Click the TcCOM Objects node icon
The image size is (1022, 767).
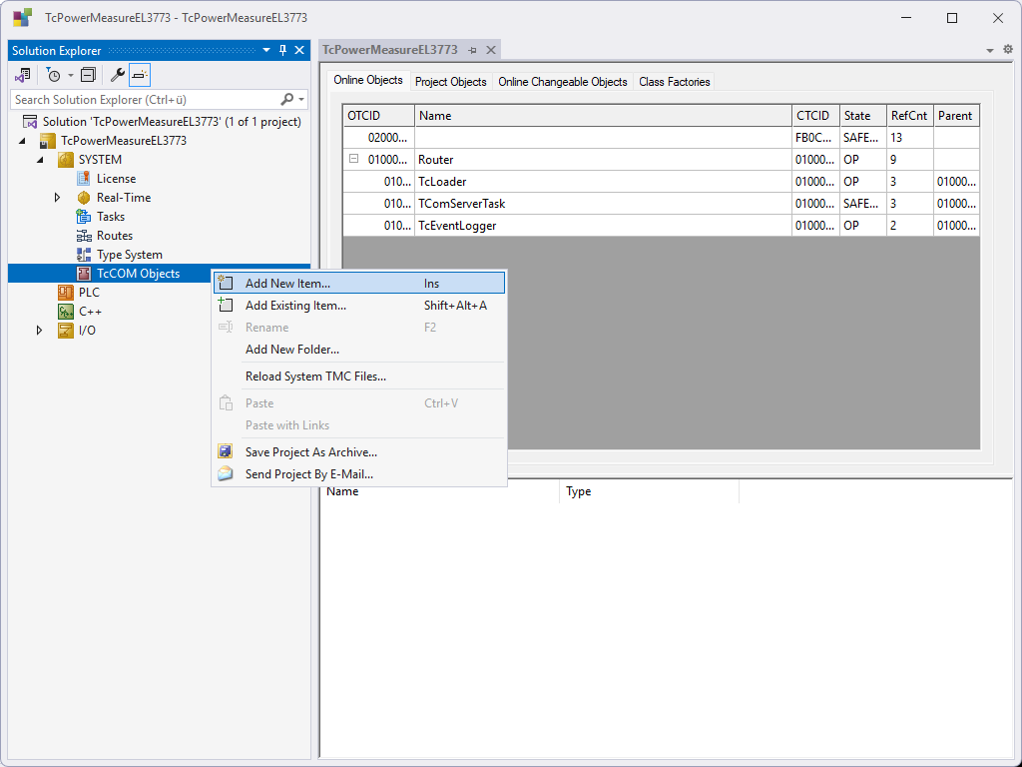pos(84,274)
